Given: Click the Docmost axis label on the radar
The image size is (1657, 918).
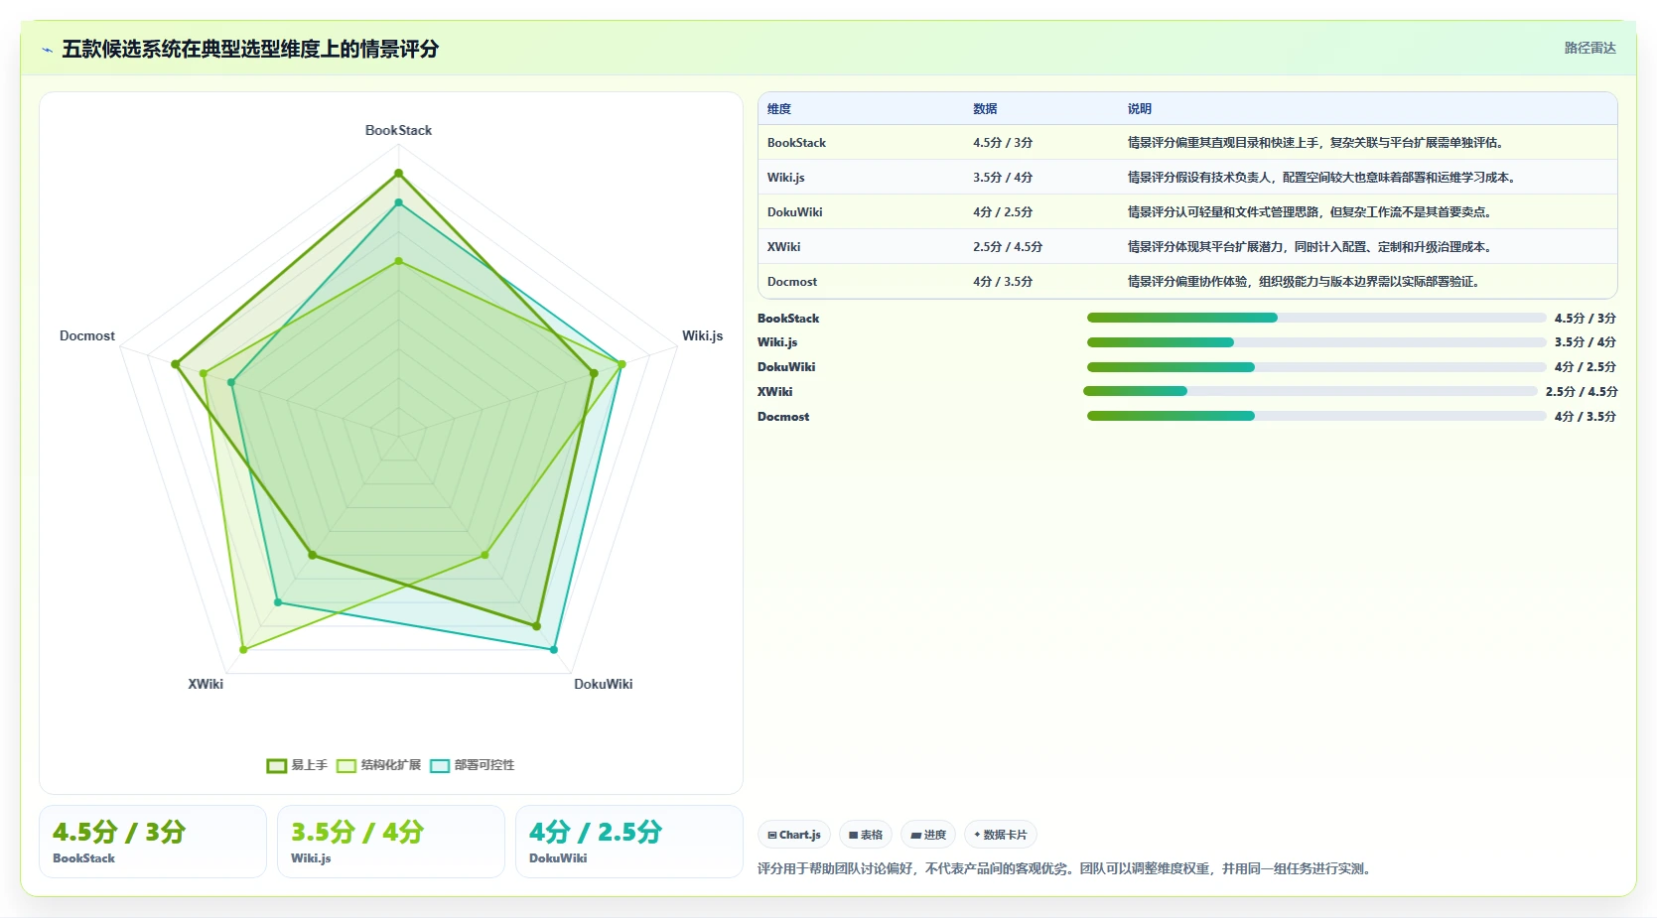Looking at the screenshot, I should point(87,335).
